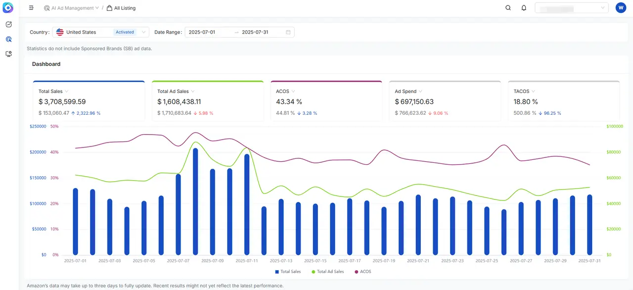Expand the Total Sales metric dropdown
This screenshot has height=290, width=633.
[66, 92]
